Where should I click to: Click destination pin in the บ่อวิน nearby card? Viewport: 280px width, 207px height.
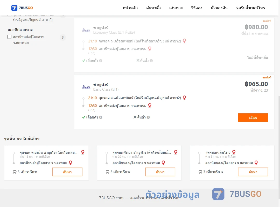pos(71,163)
